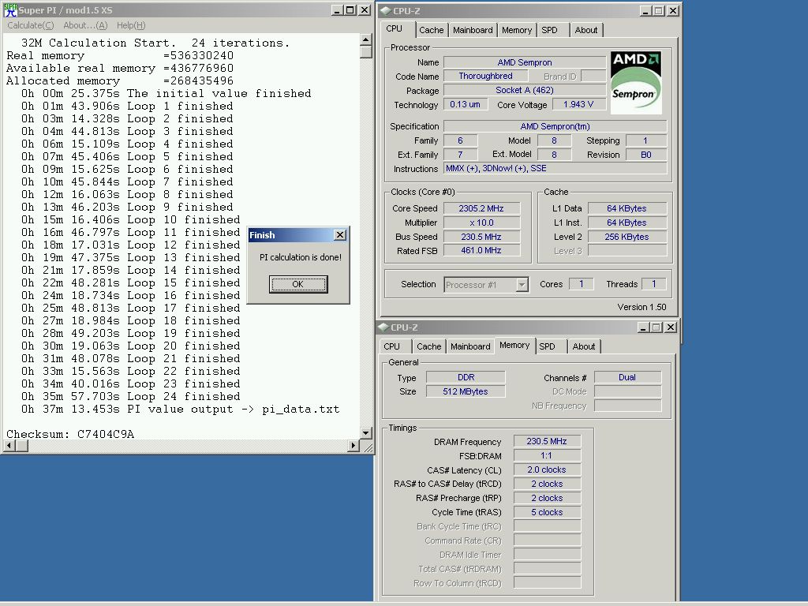The image size is (808, 606).
Task: Click the Core Voltage value 1.943 V
Action: coord(578,104)
